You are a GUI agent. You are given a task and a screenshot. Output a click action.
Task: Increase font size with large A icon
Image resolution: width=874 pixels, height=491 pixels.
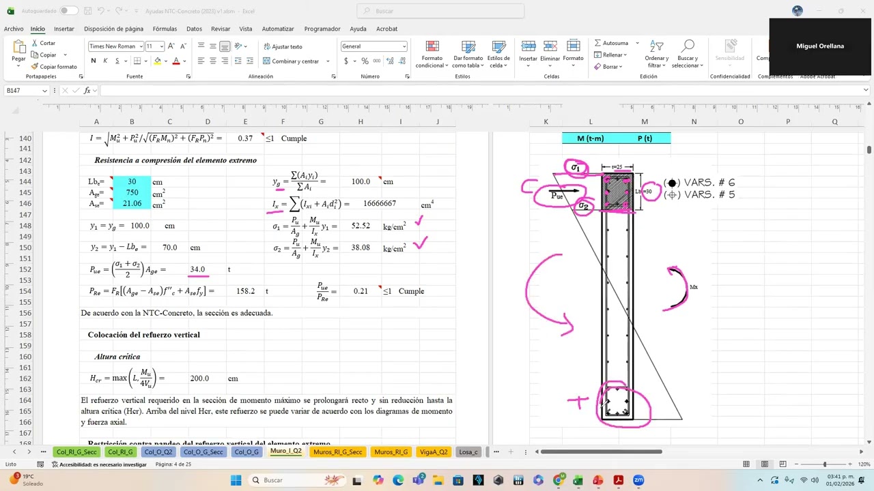point(172,46)
